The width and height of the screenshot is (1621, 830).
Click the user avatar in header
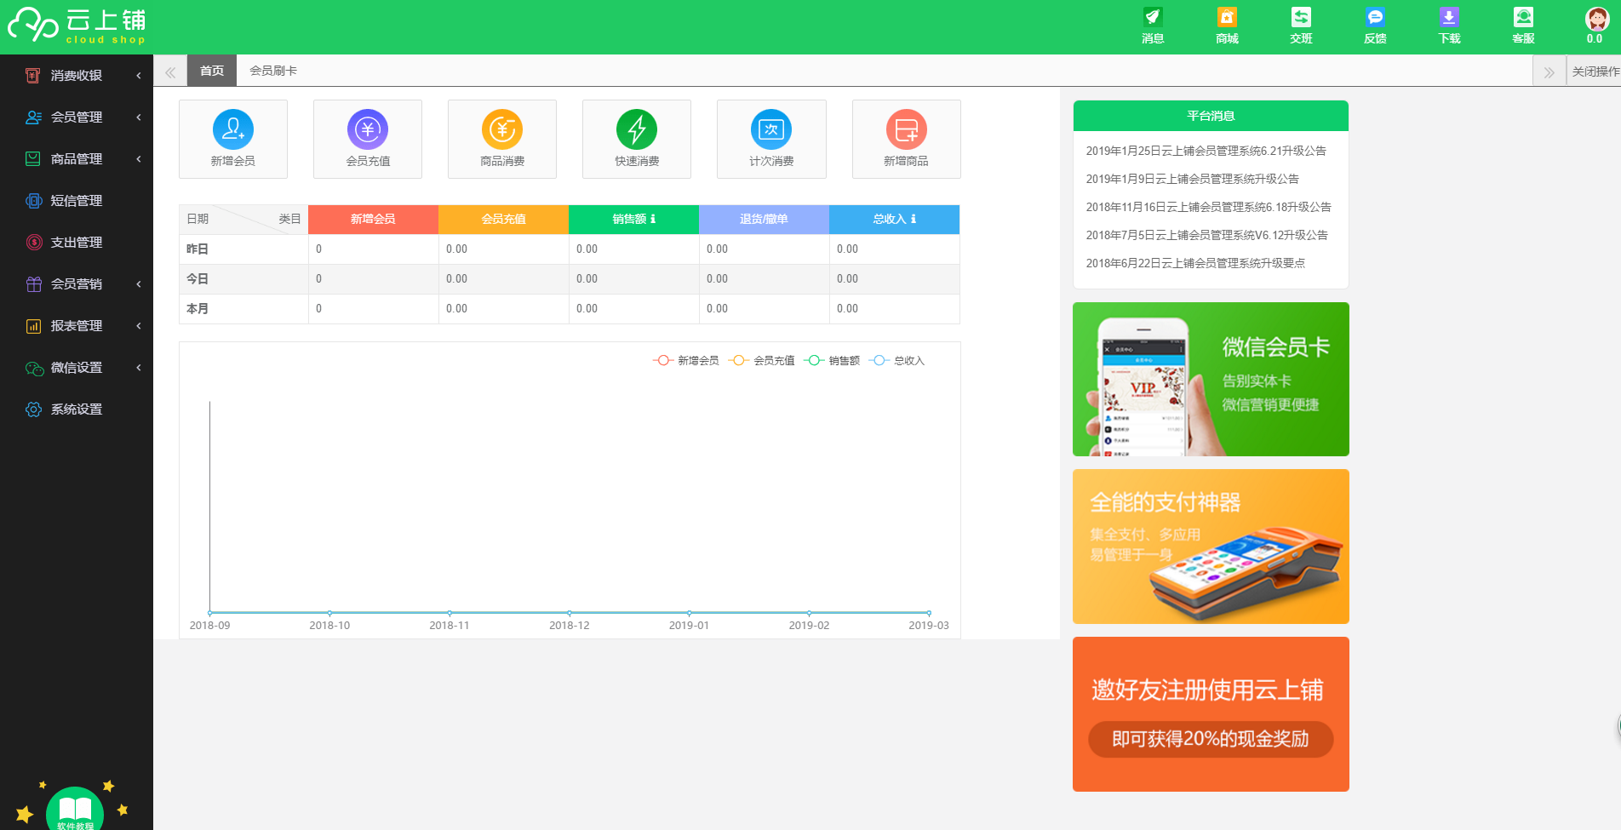tap(1596, 18)
